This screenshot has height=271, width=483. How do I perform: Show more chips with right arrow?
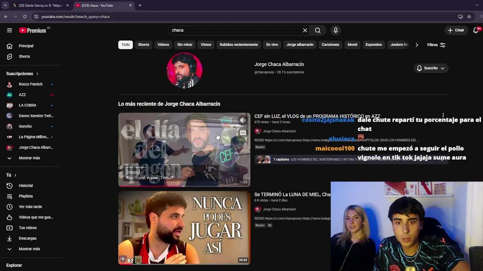coord(417,45)
